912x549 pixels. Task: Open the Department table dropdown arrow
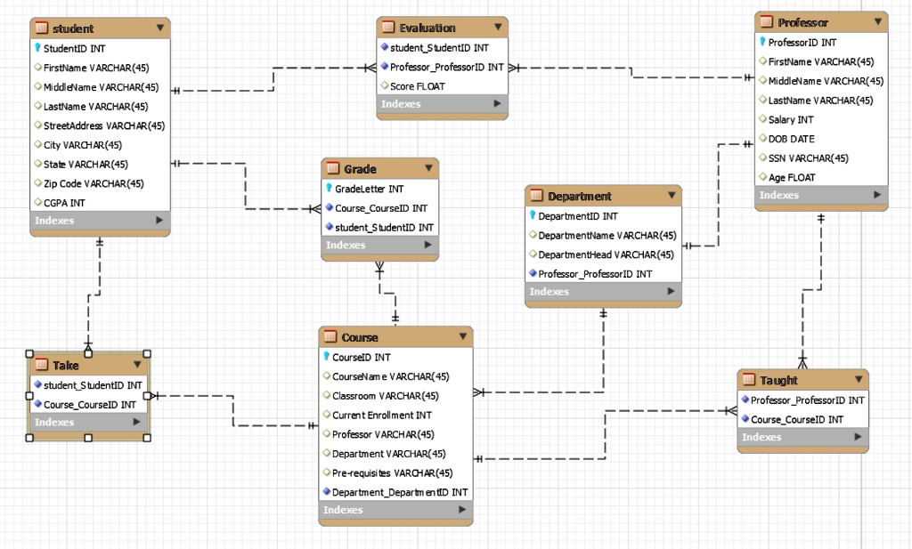(x=672, y=196)
